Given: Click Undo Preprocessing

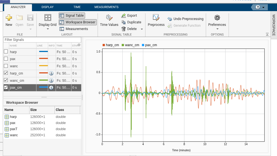Looking at the screenshot, I should [185, 19].
